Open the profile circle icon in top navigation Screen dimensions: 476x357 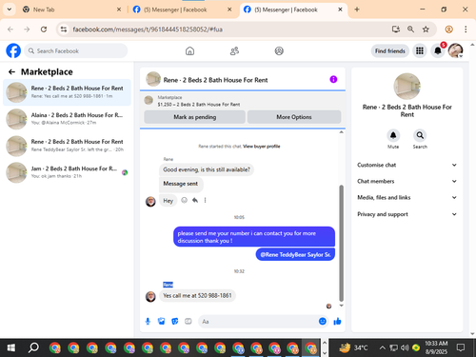(279, 51)
